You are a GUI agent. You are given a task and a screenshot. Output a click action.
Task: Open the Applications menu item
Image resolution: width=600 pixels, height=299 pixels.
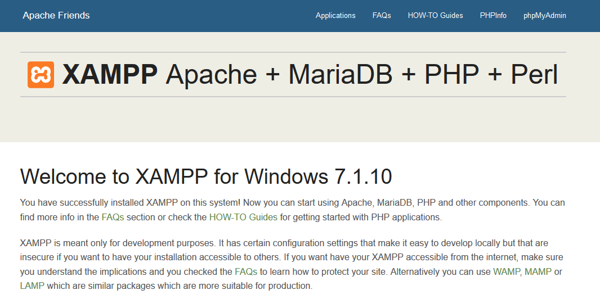(335, 16)
